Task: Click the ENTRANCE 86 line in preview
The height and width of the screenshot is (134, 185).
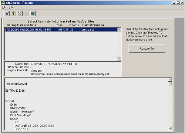Action: [x=15, y=91]
